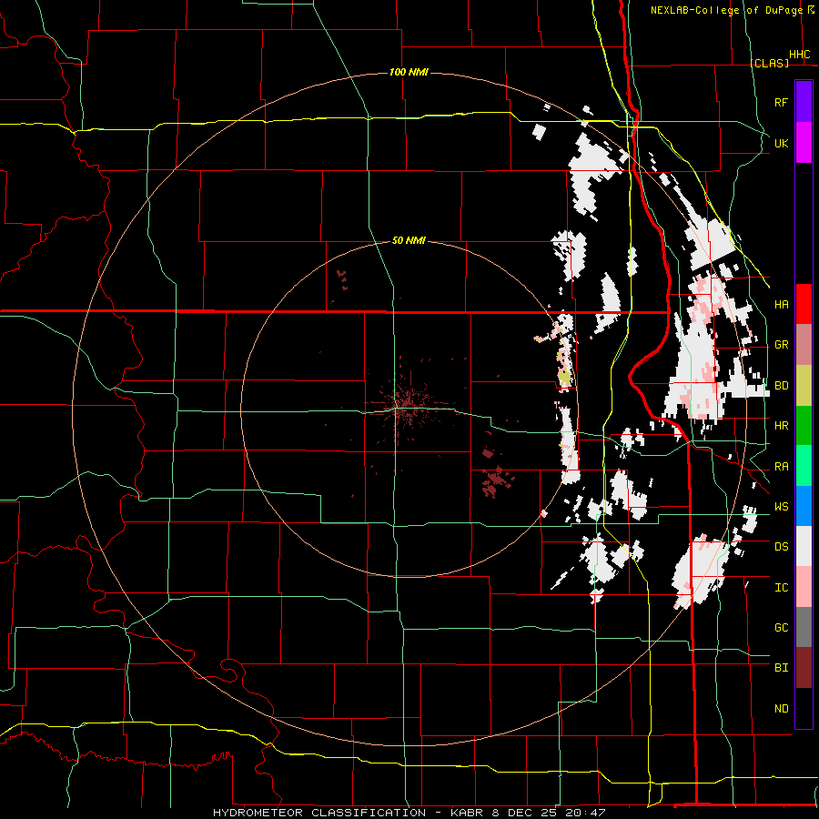The height and width of the screenshot is (819, 819).
Task: Click the '100 NMI' range ring label
Action: (409, 72)
